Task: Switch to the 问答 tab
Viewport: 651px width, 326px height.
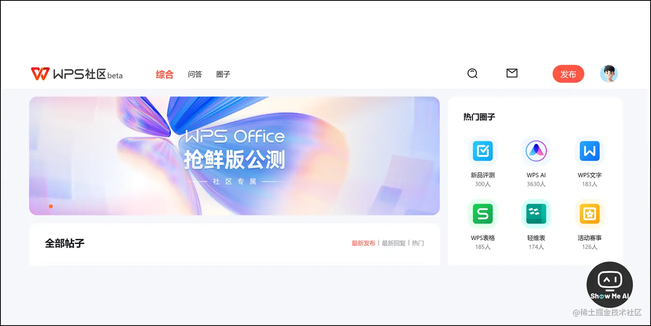Action: click(195, 74)
